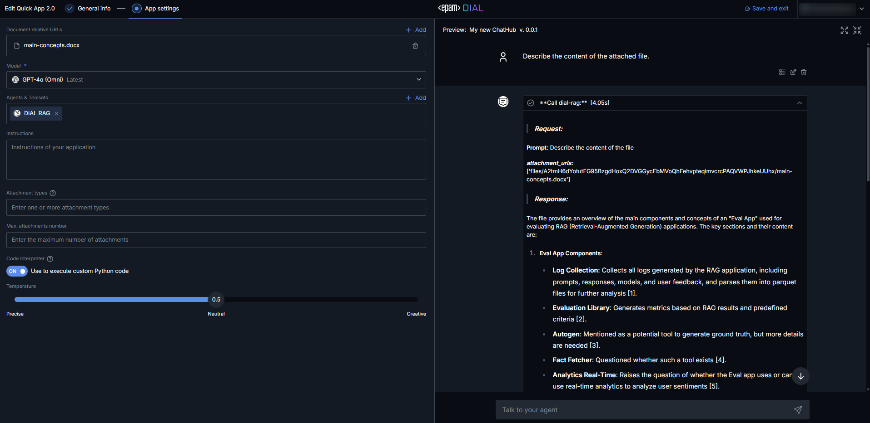Select the App settings step
The image size is (870, 423).
point(156,9)
